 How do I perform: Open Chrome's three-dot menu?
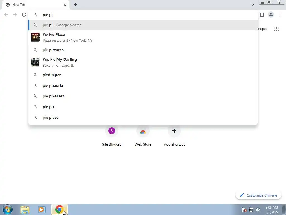point(280,15)
